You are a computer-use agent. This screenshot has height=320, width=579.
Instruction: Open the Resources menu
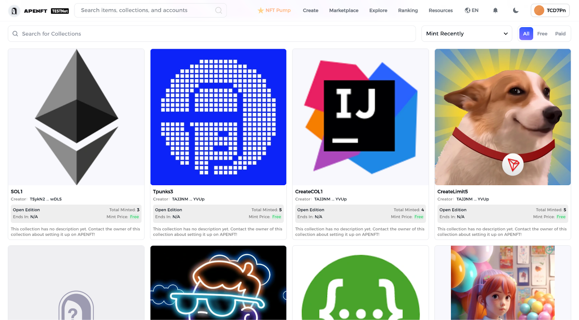(x=440, y=11)
